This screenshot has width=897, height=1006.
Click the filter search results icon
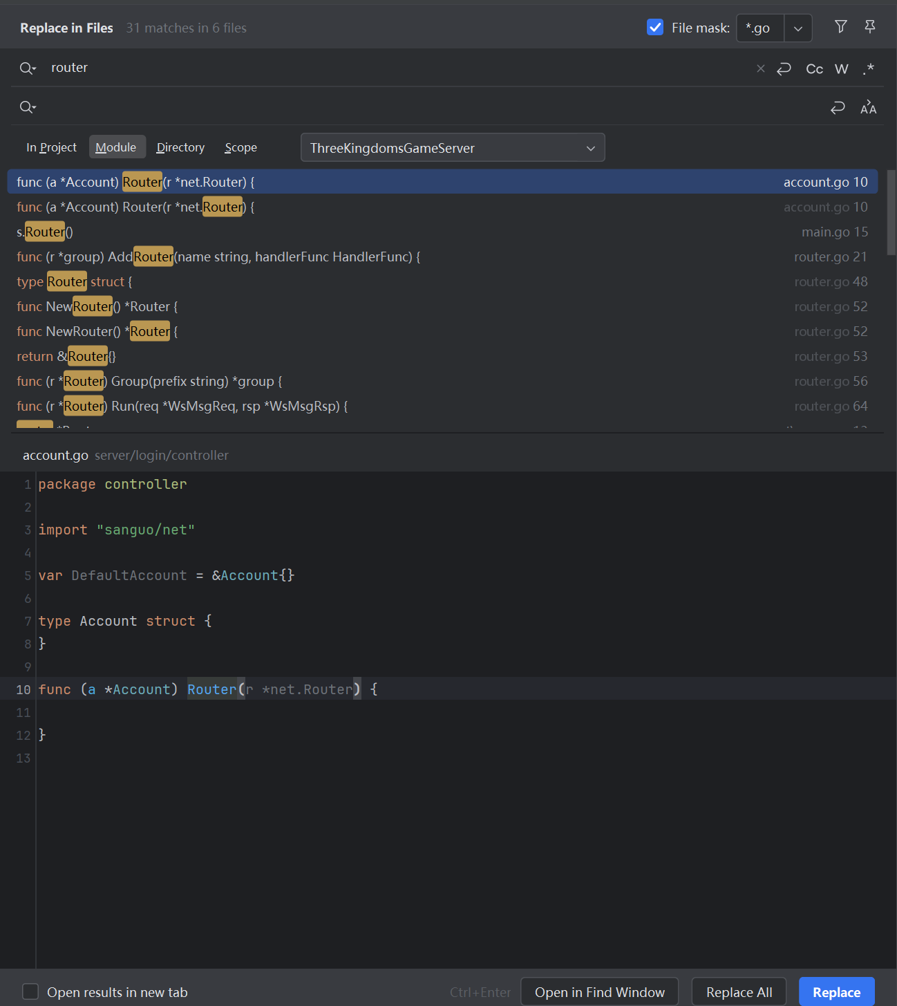pos(840,27)
